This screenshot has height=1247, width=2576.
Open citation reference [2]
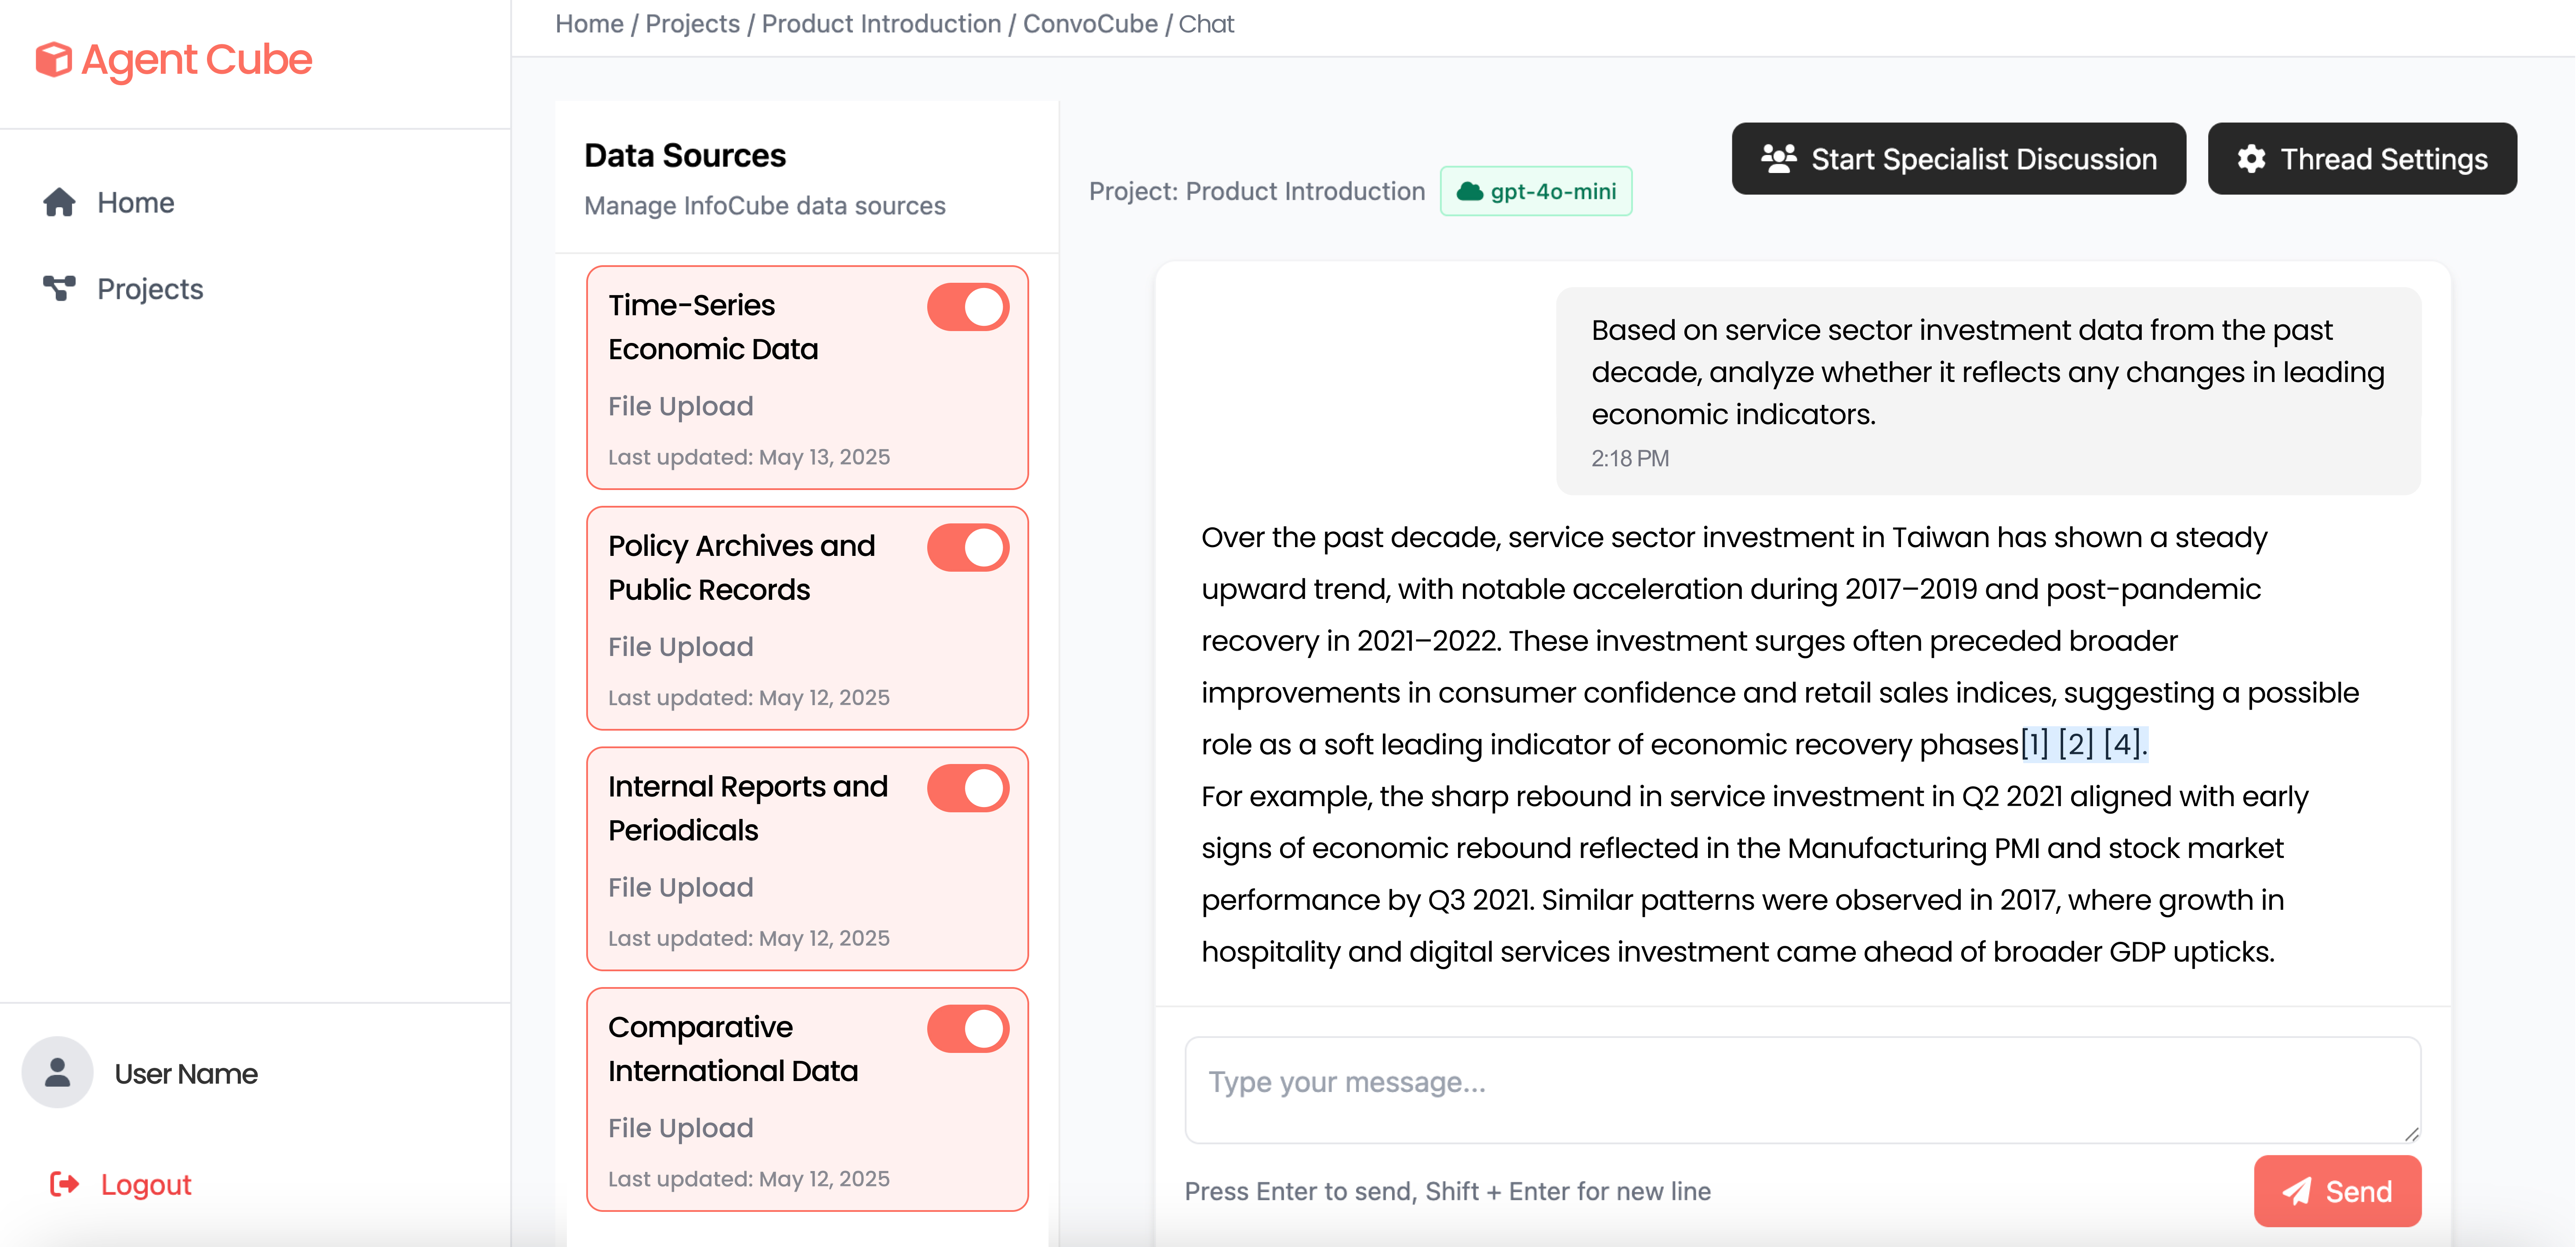click(2076, 744)
